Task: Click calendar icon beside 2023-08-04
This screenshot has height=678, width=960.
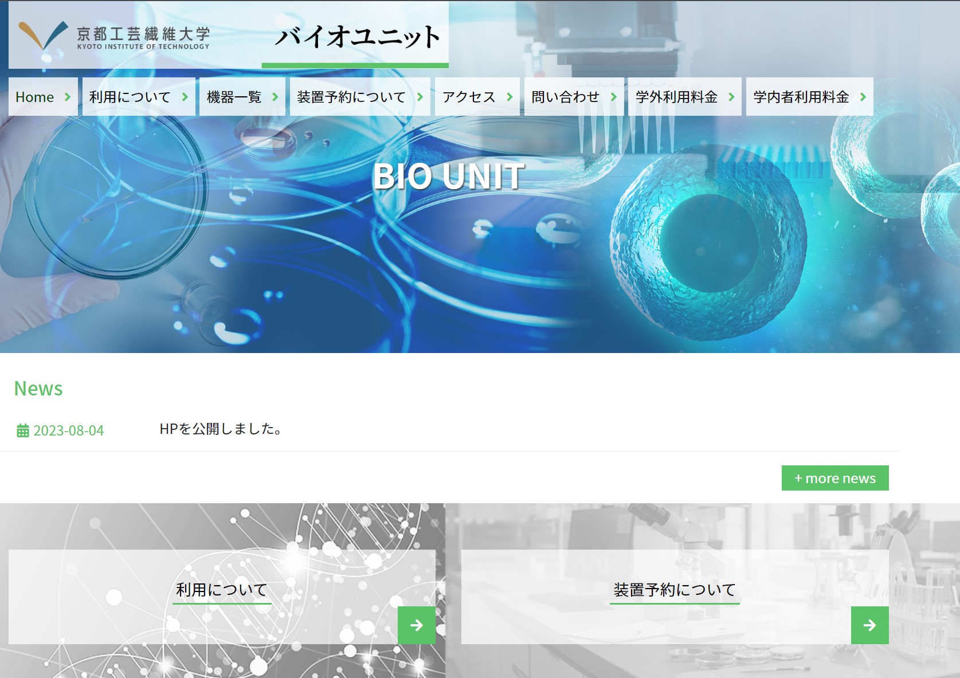Action: pyautogui.click(x=23, y=430)
